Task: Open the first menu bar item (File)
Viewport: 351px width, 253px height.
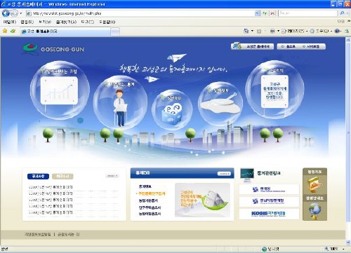Action: (9, 22)
